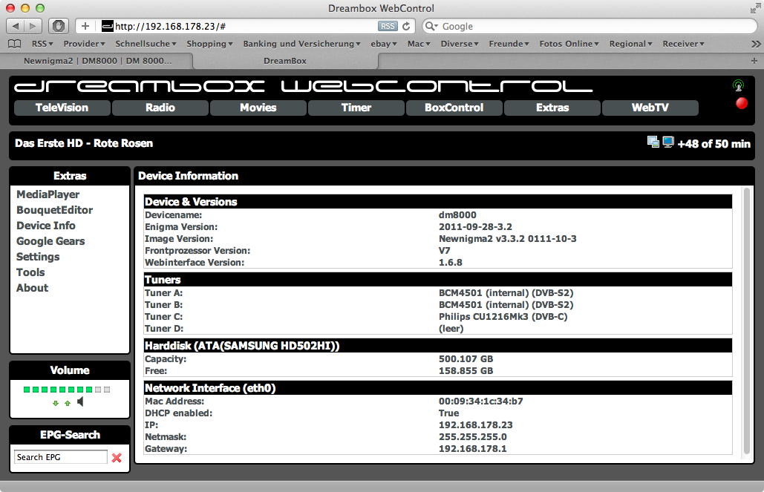The height and width of the screenshot is (492, 764).
Task: Open the EPG window icon in channel bar
Action: click(x=653, y=142)
